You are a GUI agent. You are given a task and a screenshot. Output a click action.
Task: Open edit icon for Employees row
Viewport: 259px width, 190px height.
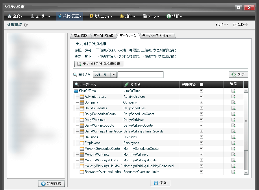(233, 143)
